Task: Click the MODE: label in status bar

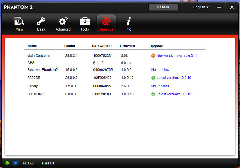Action: 28,163
